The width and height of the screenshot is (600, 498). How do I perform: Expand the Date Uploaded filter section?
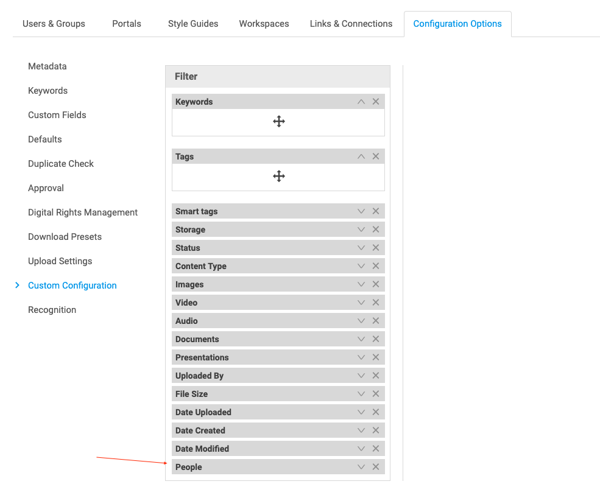pyautogui.click(x=361, y=412)
